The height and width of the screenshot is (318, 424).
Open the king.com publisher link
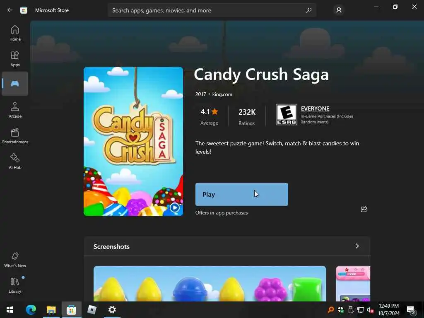pyautogui.click(x=222, y=94)
